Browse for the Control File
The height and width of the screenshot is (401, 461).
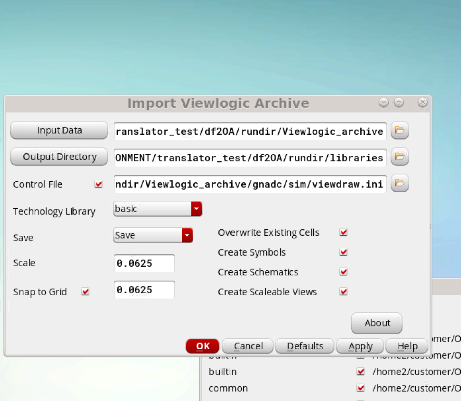coord(400,183)
